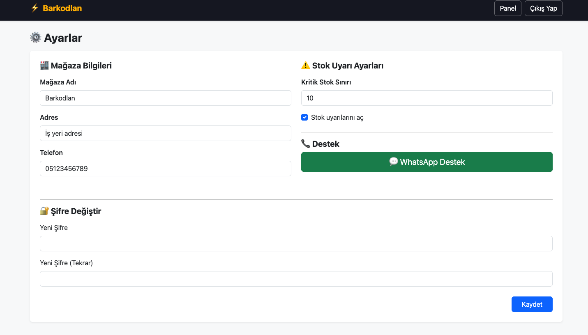Click the warning icon by Stok Uyarı Ayarları
Viewport: 588px width, 335px height.
point(306,65)
